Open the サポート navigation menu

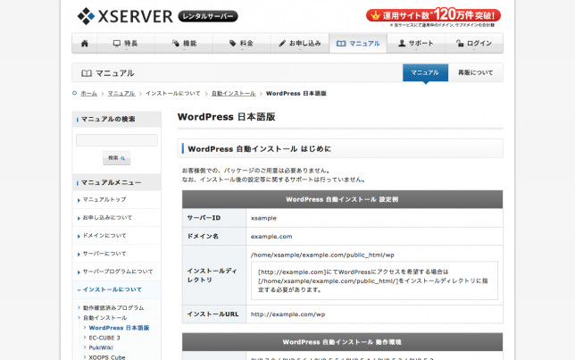pyautogui.click(x=416, y=43)
